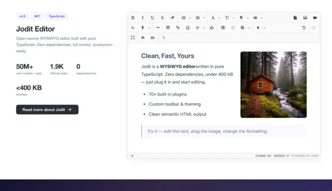
Task: Click the bold WYSIWYG editor text
Action: point(177,66)
